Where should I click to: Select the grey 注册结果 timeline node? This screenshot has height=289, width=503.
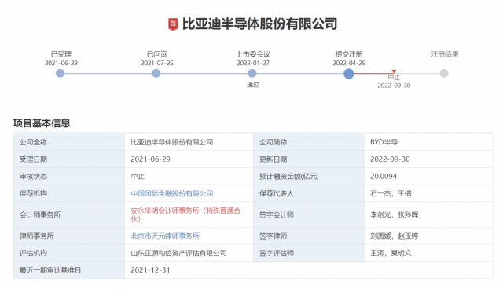tap(444, 73)
